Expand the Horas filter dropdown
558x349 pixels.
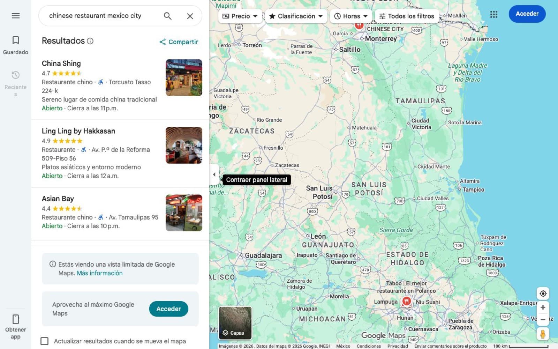coord(351,16)
